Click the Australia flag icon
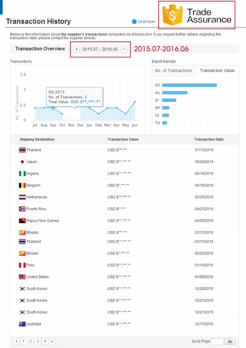246x348 pixels. point(22,324)
